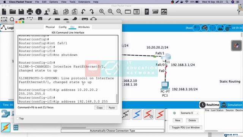Click the Copy icon in the main toolbar
The height and width of the screenshot is (137, 243).
click(x=66, y=12)
